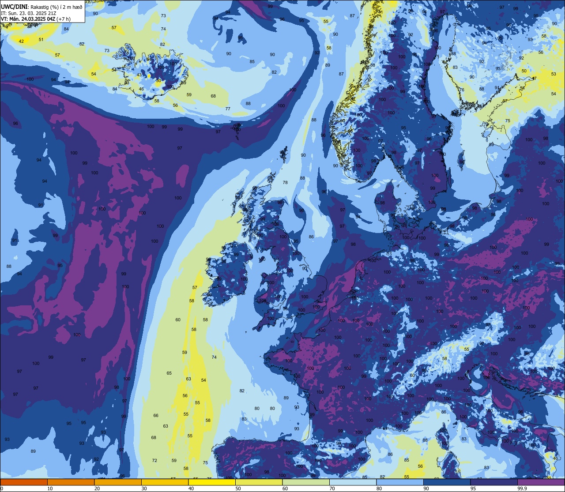565x492 pixels.
Task: Click the valid time line 'VT: Mán. 24.03.2025 04Z (+7 h)'
Action: [x=36, y=19]
